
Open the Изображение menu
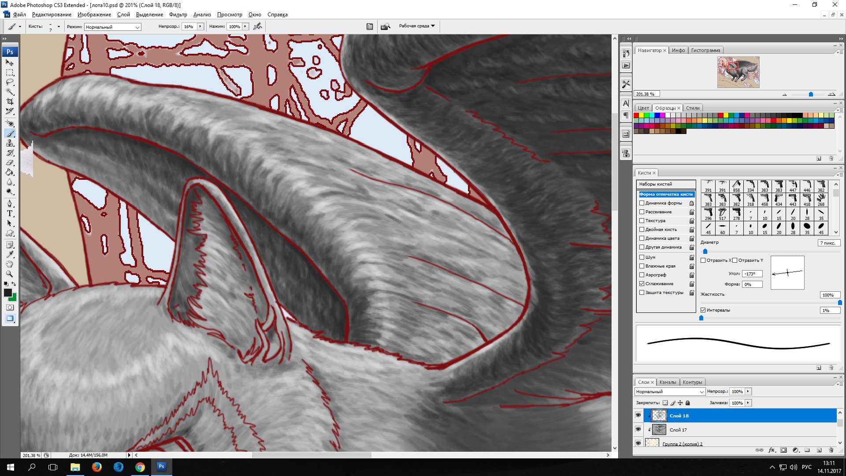point(94,15)
